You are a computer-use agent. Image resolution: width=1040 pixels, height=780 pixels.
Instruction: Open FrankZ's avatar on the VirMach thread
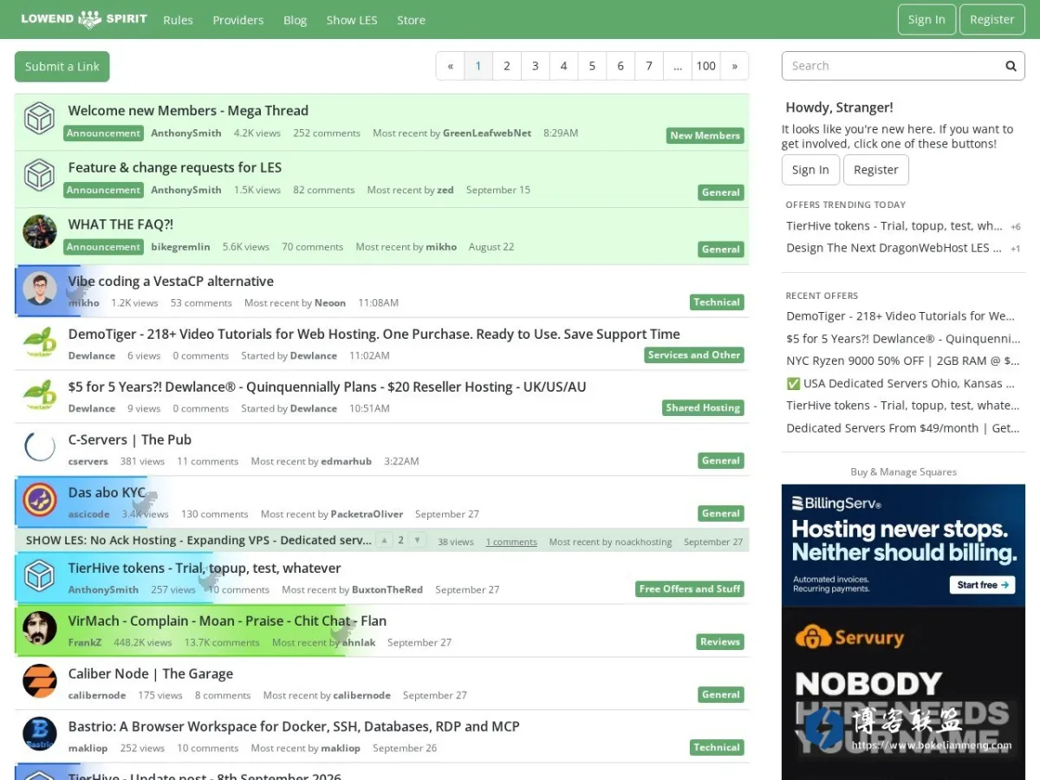40,628
